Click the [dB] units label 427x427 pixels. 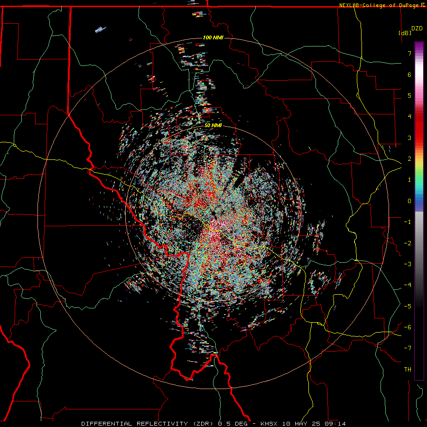pos(405,33)
